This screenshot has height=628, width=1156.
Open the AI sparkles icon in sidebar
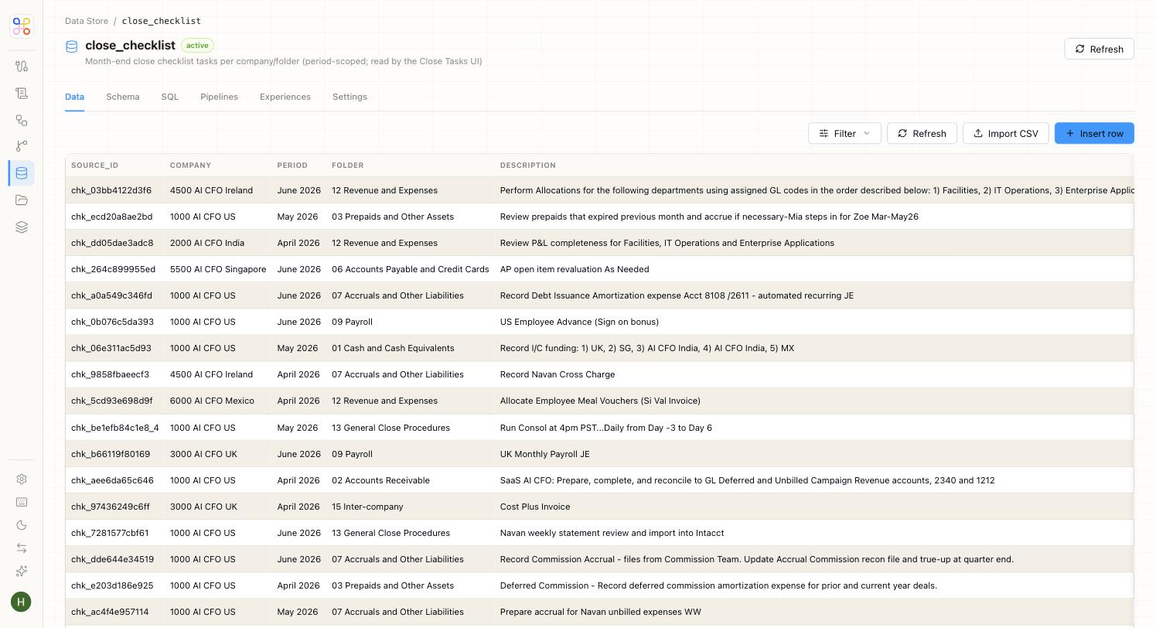coord(22,571)
